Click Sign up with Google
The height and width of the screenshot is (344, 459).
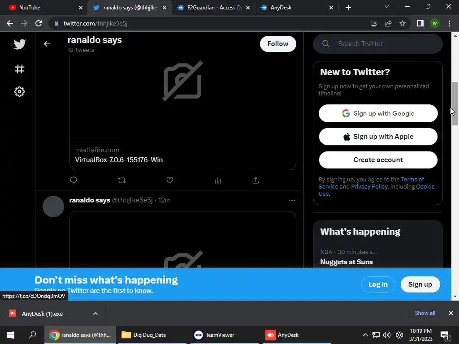click(x=378, y=113)
